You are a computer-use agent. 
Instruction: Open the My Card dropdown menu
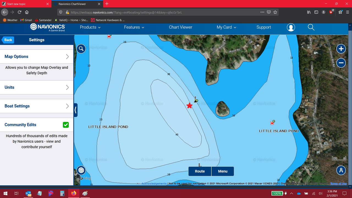tap(226, 27)
